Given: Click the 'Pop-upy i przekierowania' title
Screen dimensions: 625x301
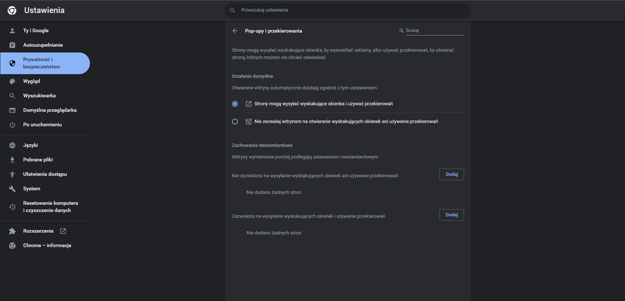Looking at the screenshot, I should pos(273,31).
